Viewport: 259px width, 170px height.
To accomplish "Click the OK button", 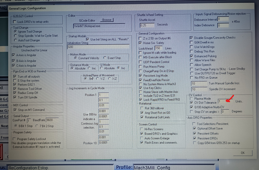I will click(243, 153).
